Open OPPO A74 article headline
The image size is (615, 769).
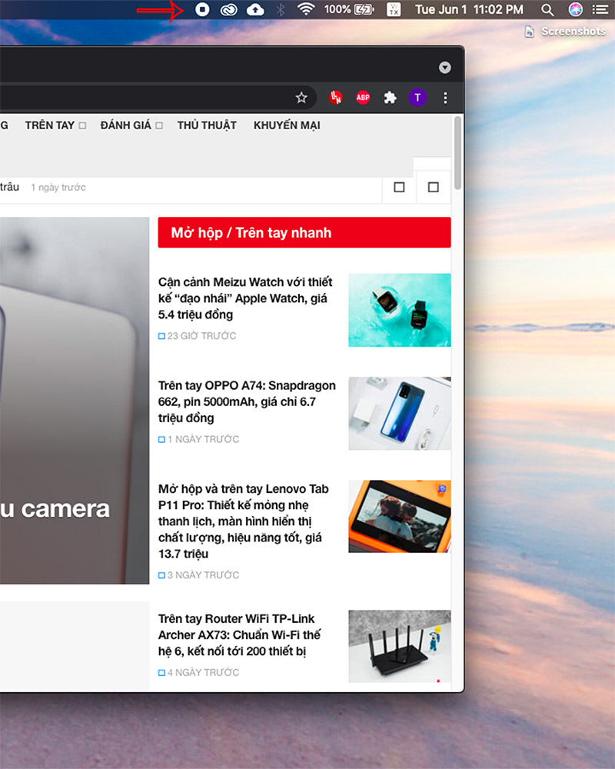pos(247,401)
